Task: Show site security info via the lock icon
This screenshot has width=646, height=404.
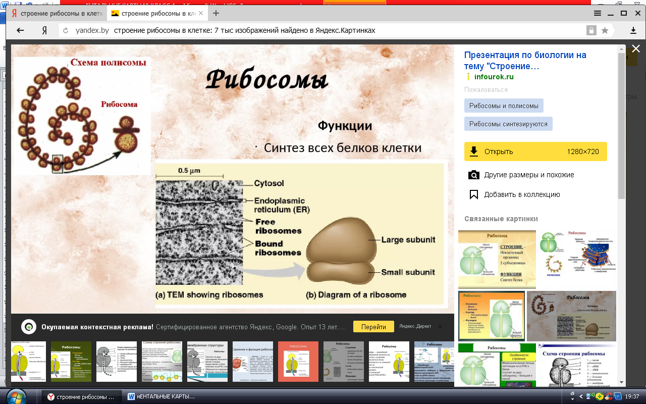Action: (x=591, y=30)
